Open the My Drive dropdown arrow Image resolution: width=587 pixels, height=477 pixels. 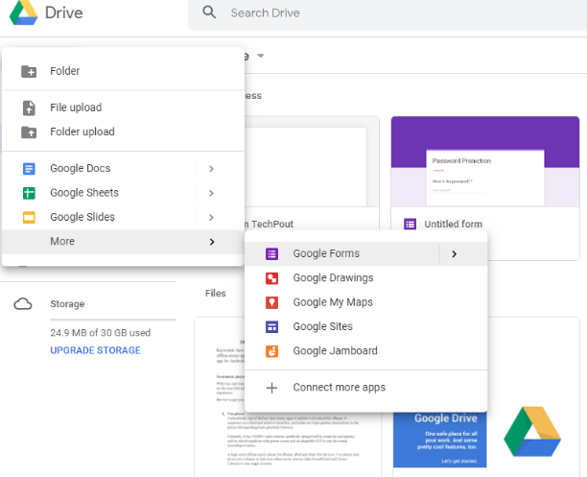pos(260,57)
